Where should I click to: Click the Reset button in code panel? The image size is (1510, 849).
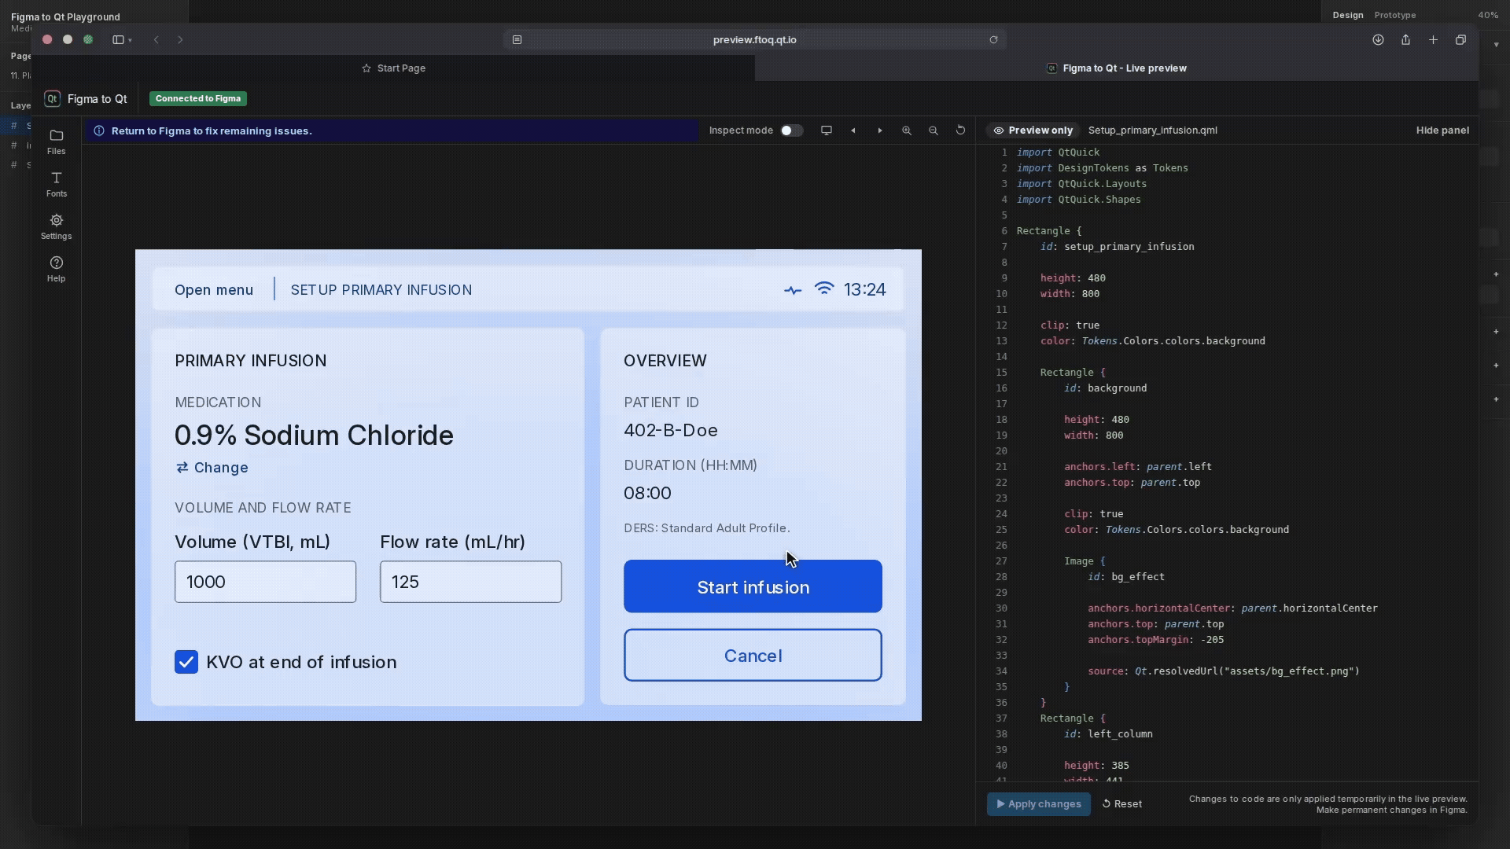click(x=1122, y=804)
